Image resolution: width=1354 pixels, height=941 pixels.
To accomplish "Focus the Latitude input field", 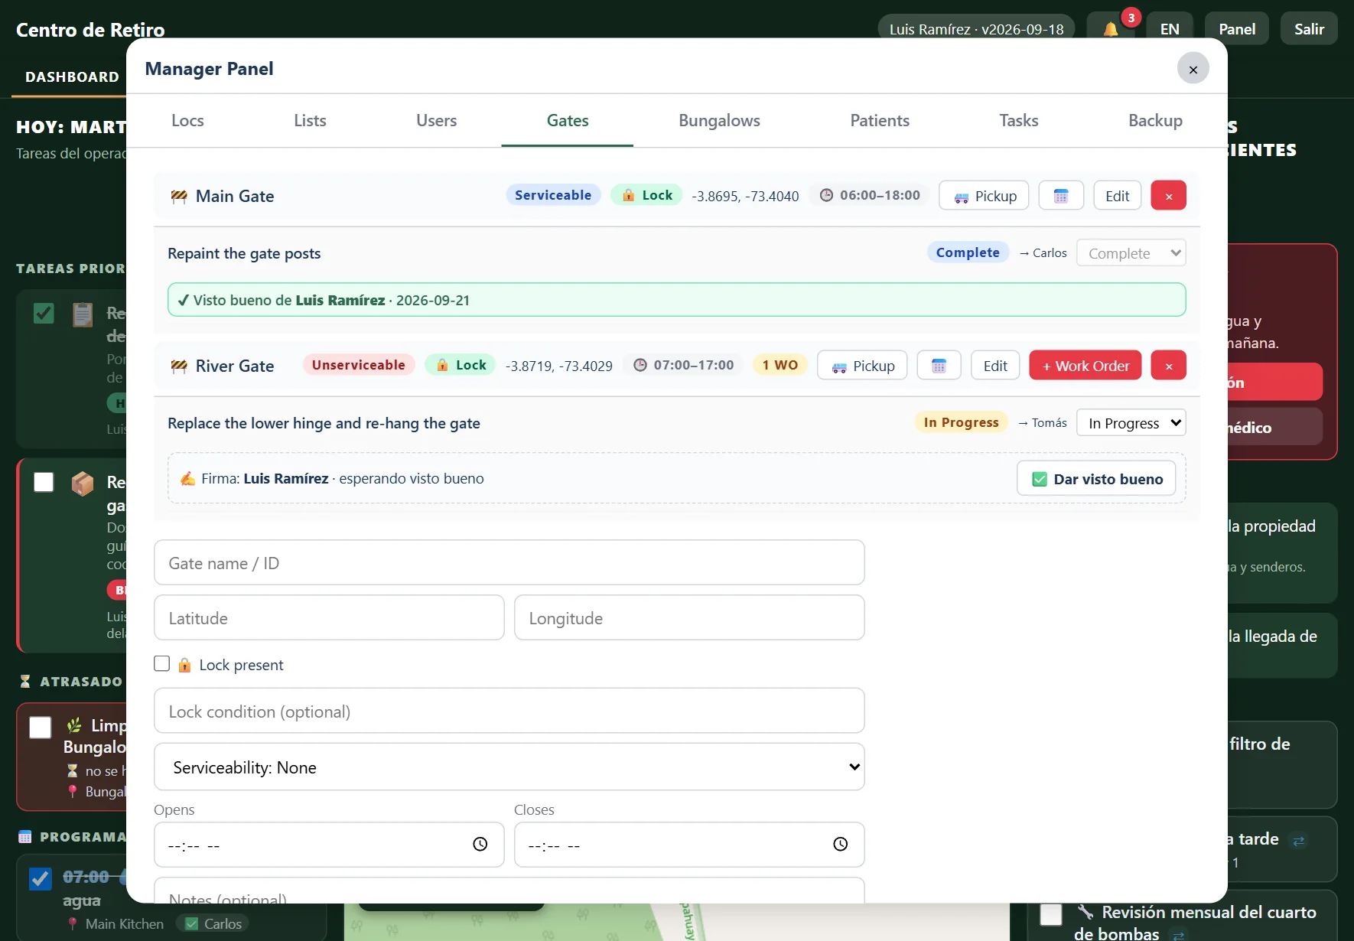I will pos(329,618).
